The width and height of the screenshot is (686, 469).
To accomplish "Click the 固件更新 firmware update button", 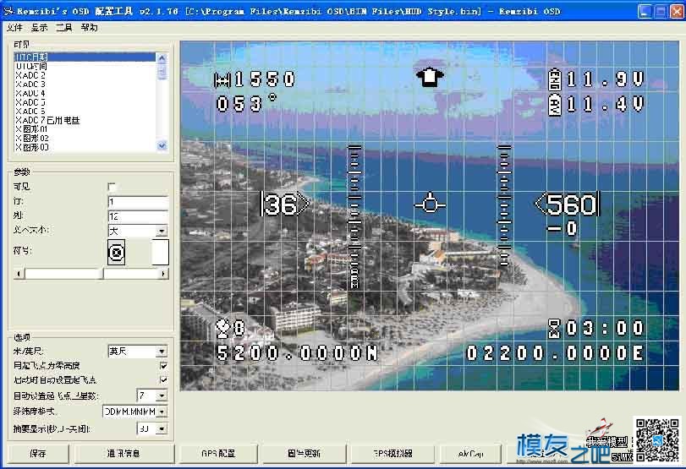I will (x=304, y=454).
